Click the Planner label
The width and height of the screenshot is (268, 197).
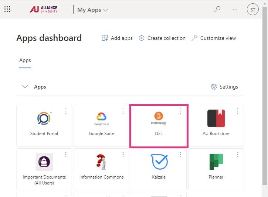tap(216, 177)
